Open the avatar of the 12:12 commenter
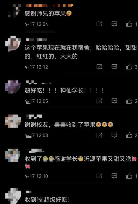Screen dimensions: 138x204 (13, 44)
